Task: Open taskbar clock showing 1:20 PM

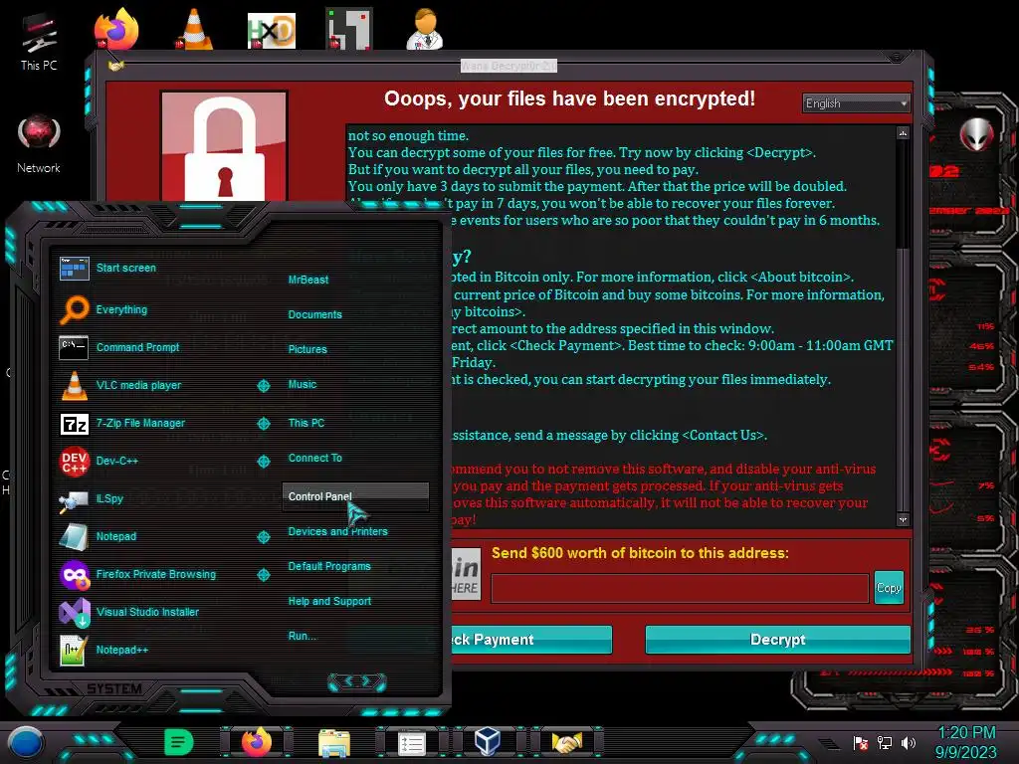Action: click(966, 733)
